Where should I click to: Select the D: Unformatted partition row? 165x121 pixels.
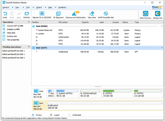(x=97, y=37)
